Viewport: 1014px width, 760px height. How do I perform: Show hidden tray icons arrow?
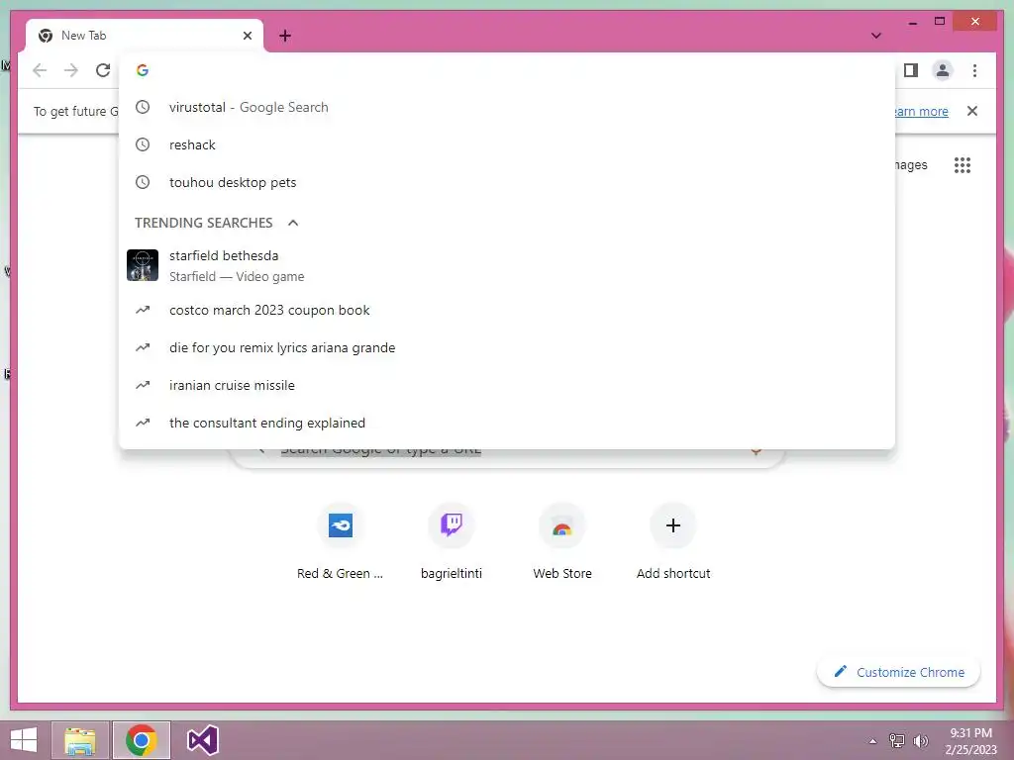coord(873,741)
